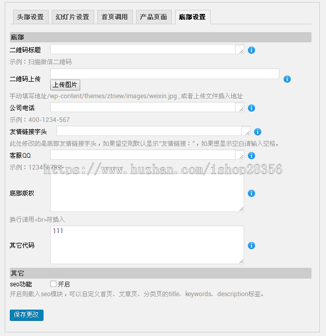
Task: Click hint text 换行请用<br>符插入
Action: (x=37, y=219)
